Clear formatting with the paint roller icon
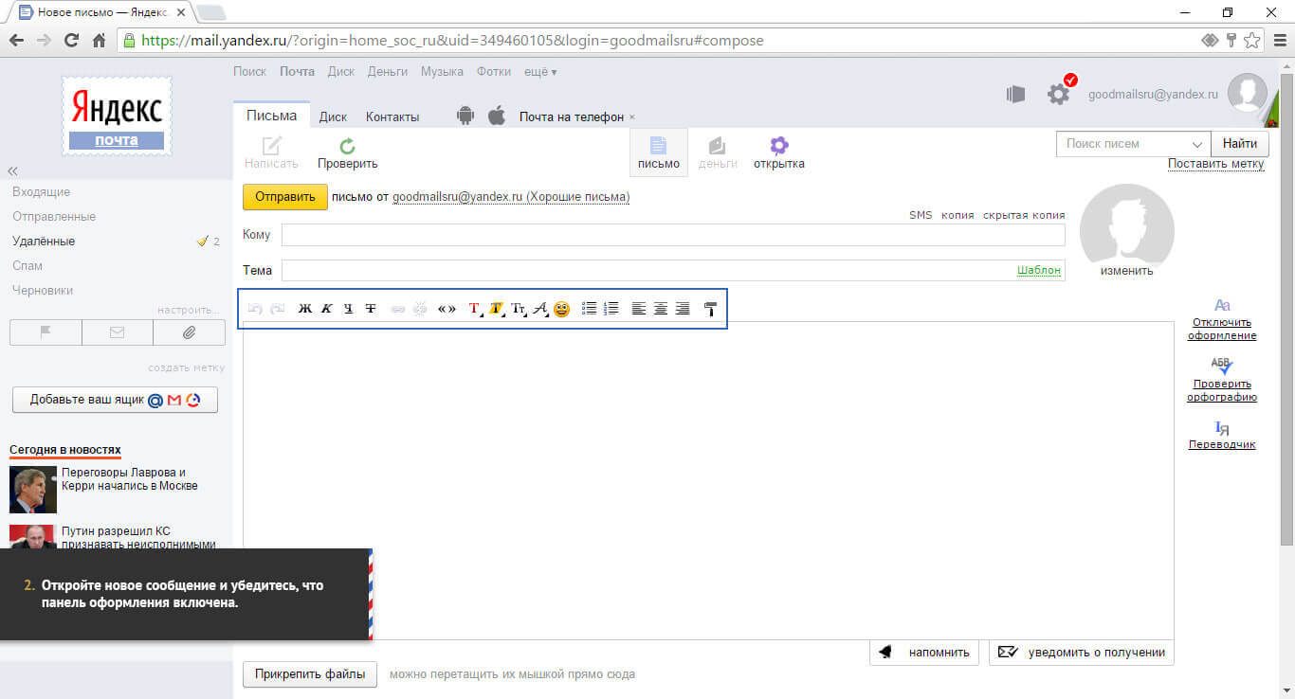The width and height of the screenshot is (1295, 699). point(710,309)
